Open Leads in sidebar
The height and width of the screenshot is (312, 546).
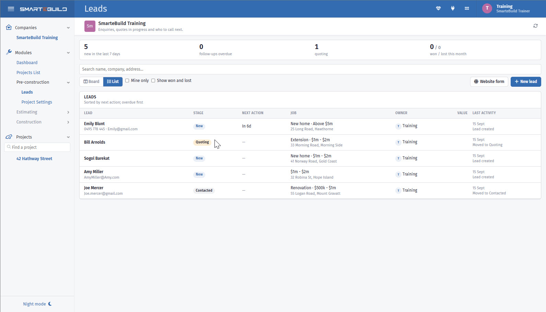tap(27, 92)
